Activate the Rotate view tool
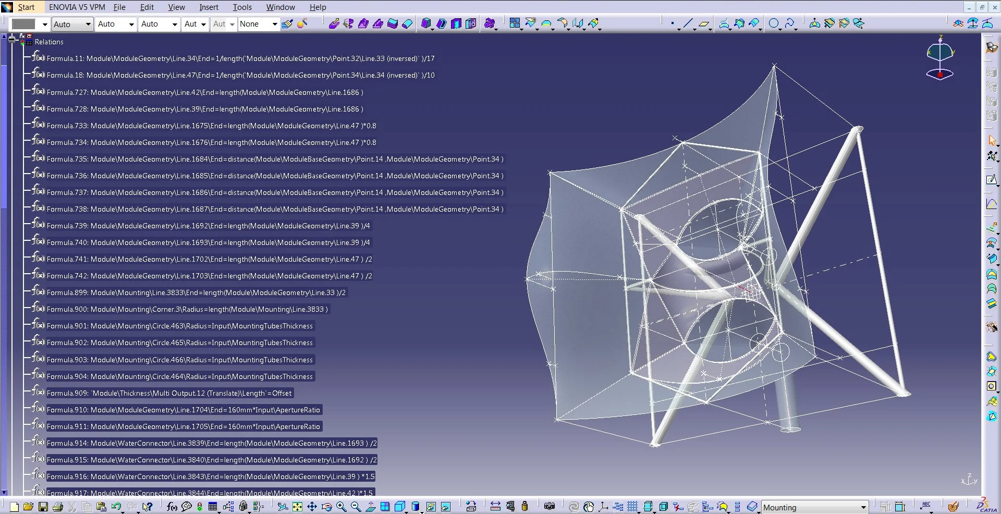Image resolution: width=1001 pixels, height=514 pixels. point(326,507)
